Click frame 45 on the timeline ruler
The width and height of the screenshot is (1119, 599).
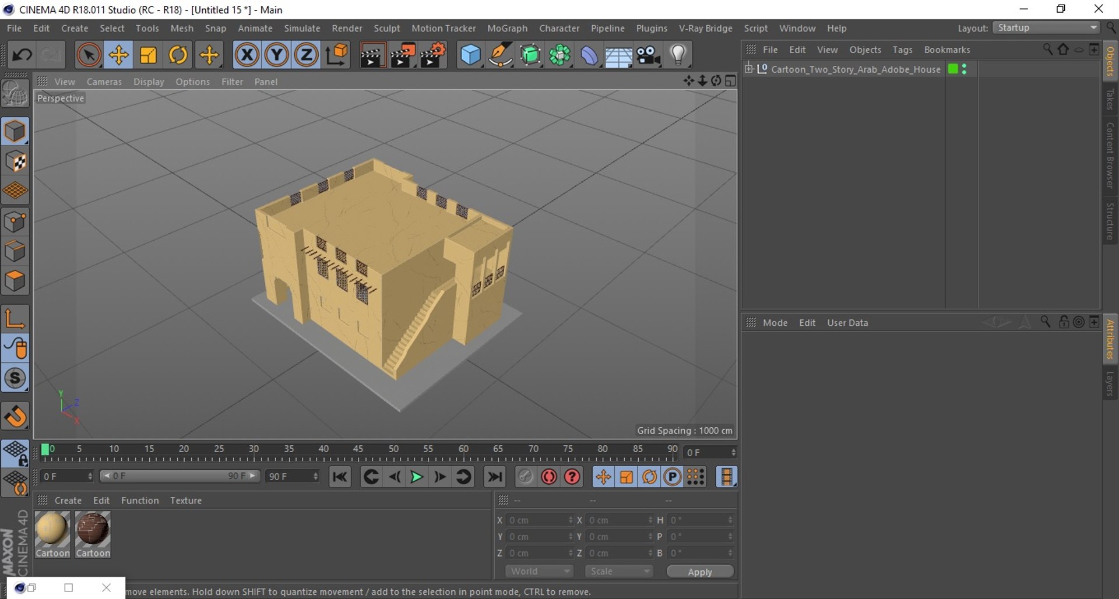coord(358,449)
